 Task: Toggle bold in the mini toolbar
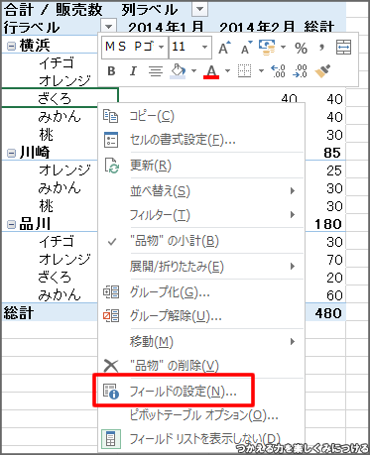coord(111,71)
